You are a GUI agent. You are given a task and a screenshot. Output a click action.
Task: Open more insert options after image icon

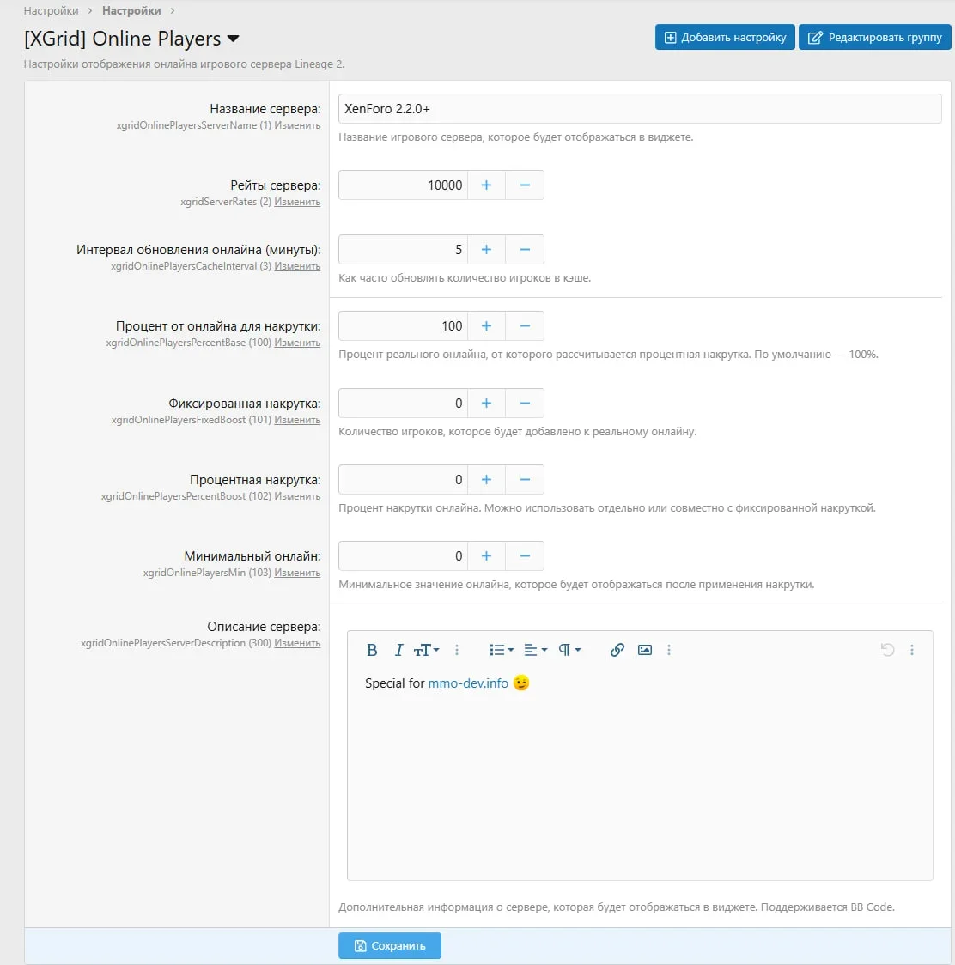[669, 650]
